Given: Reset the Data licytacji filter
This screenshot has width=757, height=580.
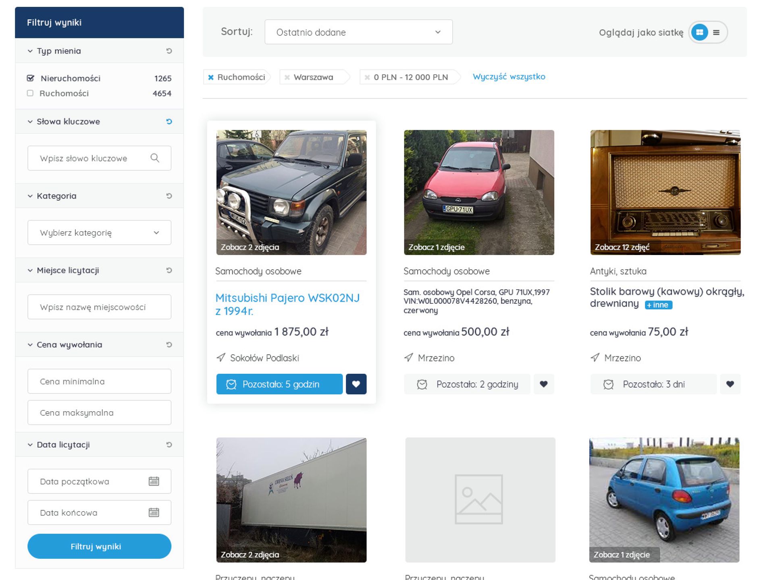Looking at the screenshot, I should 169,445.
